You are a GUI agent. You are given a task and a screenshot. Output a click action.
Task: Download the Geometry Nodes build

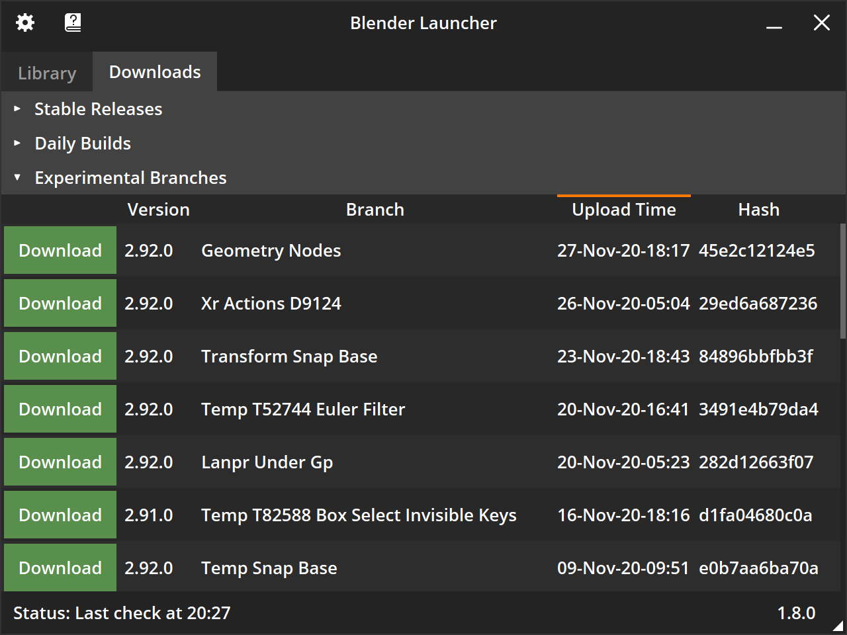pyautogui.click(x=60, y=250)
